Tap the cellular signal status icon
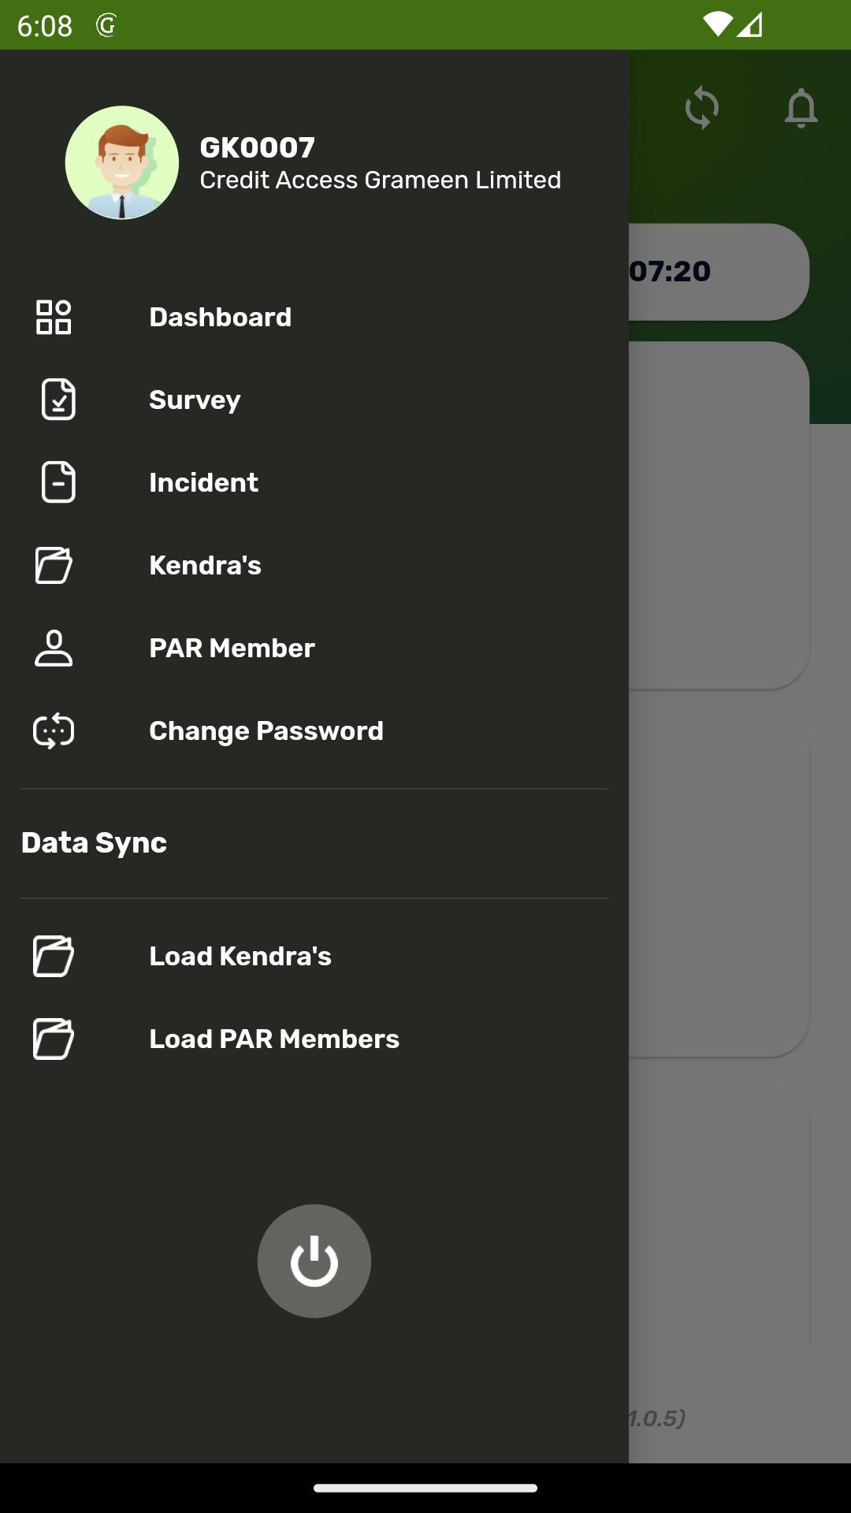Image resolution: width=851 pixels, height=1513 pixels. pos(749,25)
